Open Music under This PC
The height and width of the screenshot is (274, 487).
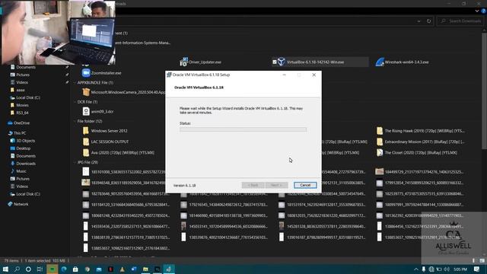(x=21, y=171)
